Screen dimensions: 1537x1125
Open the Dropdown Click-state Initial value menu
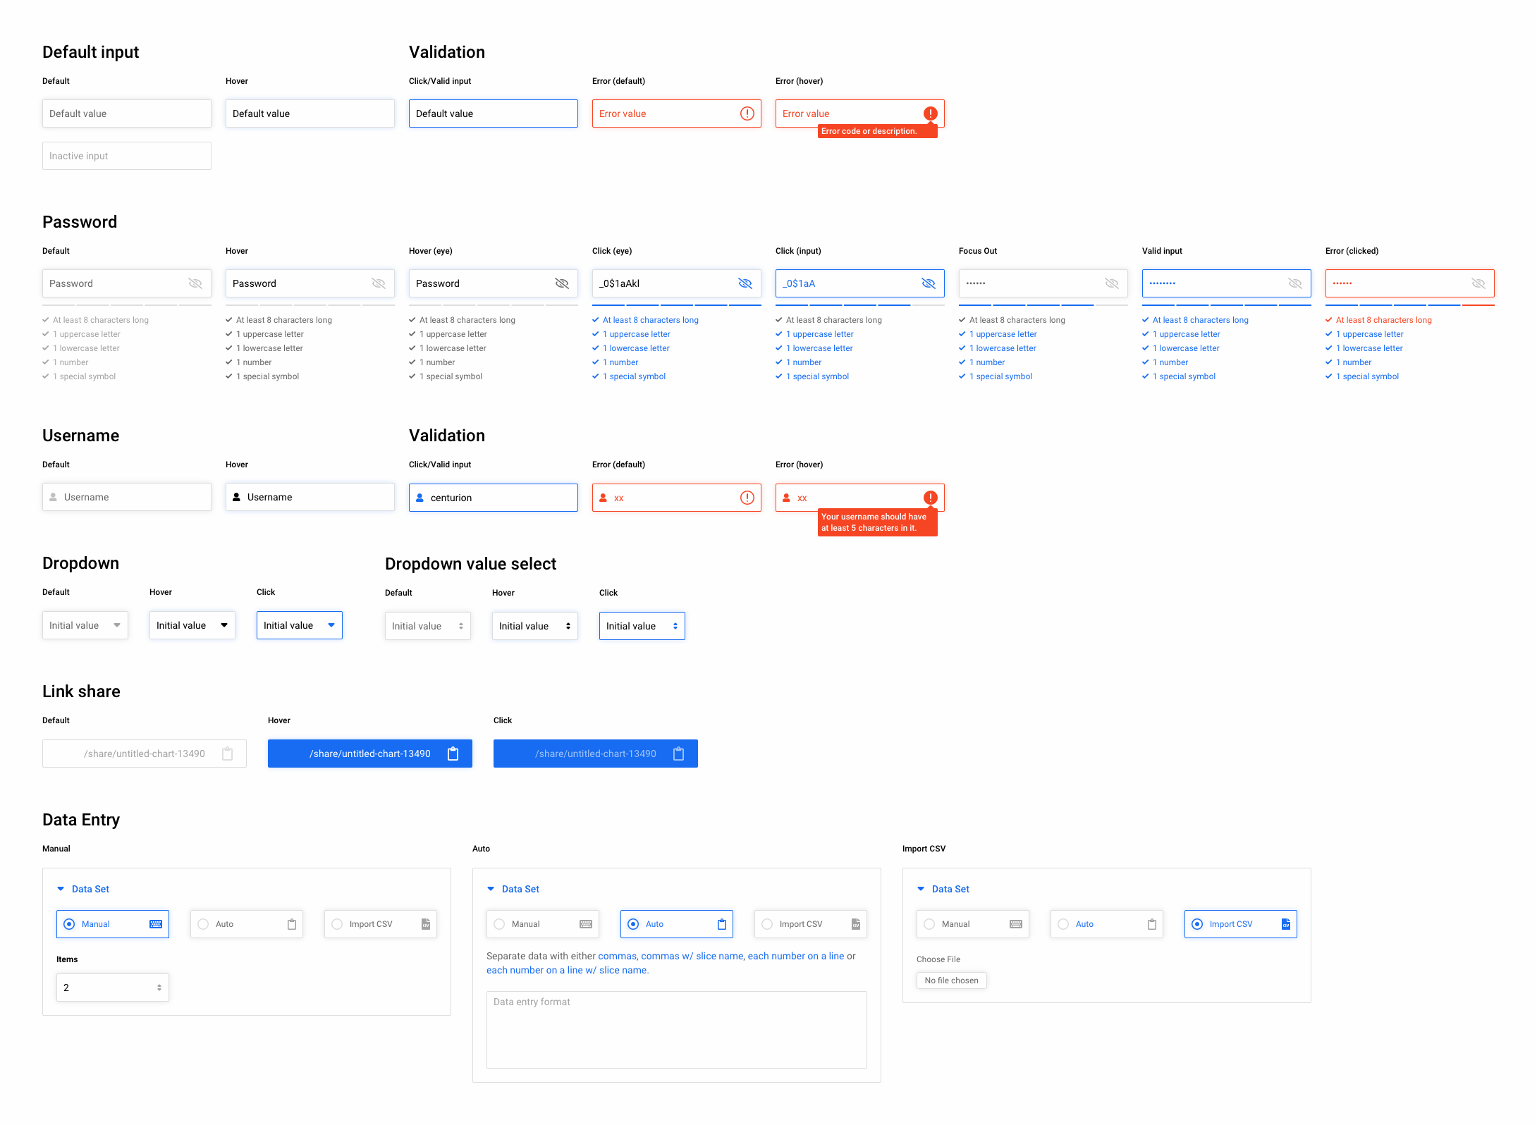point(300,625)
